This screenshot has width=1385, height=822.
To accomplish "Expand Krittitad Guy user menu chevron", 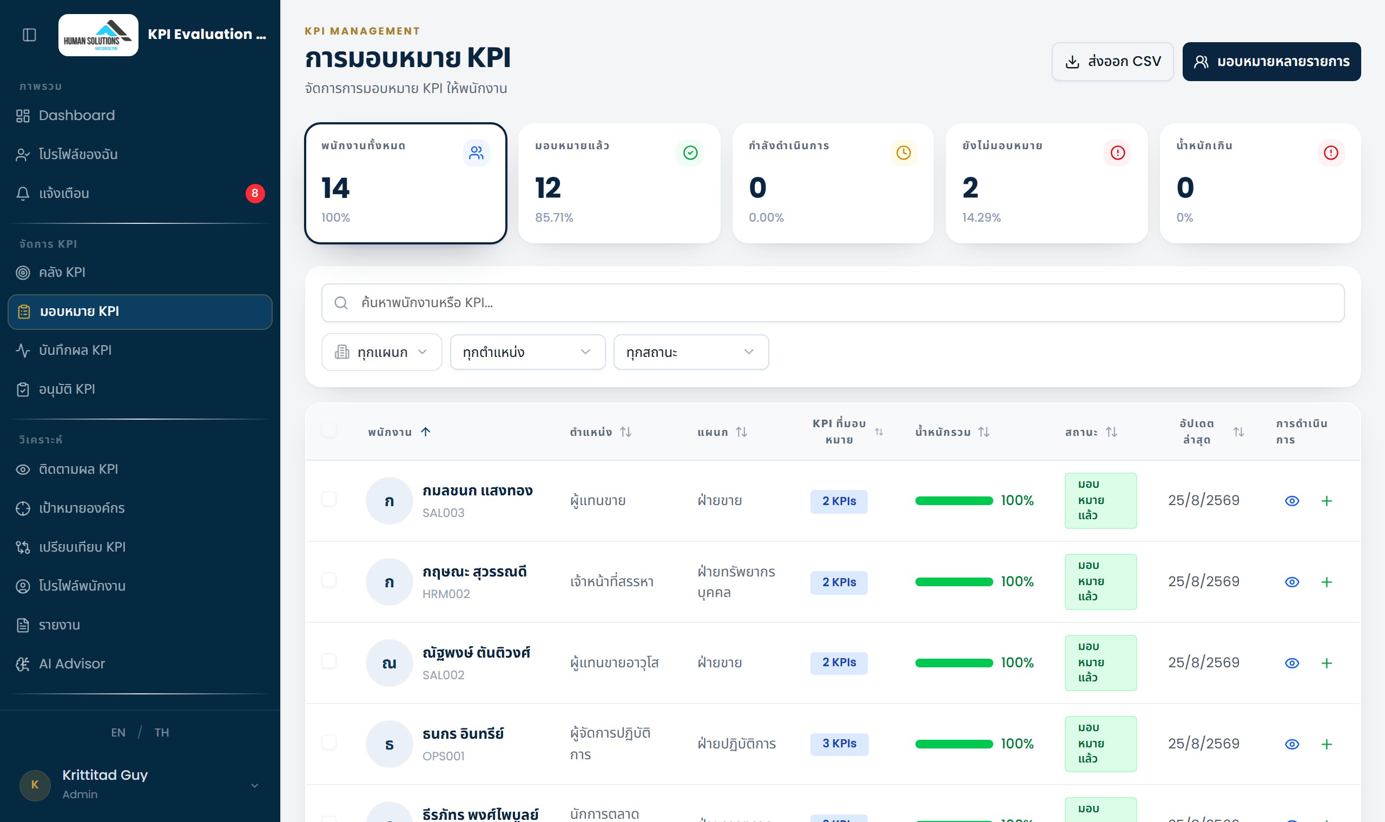I will 255,785.
